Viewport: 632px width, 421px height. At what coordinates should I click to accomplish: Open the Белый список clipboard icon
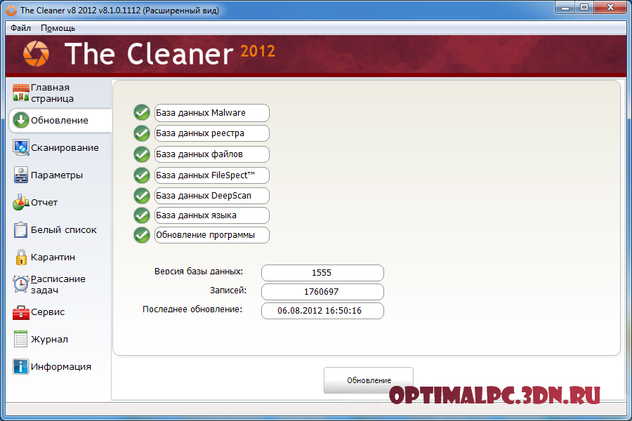[20, 229]
